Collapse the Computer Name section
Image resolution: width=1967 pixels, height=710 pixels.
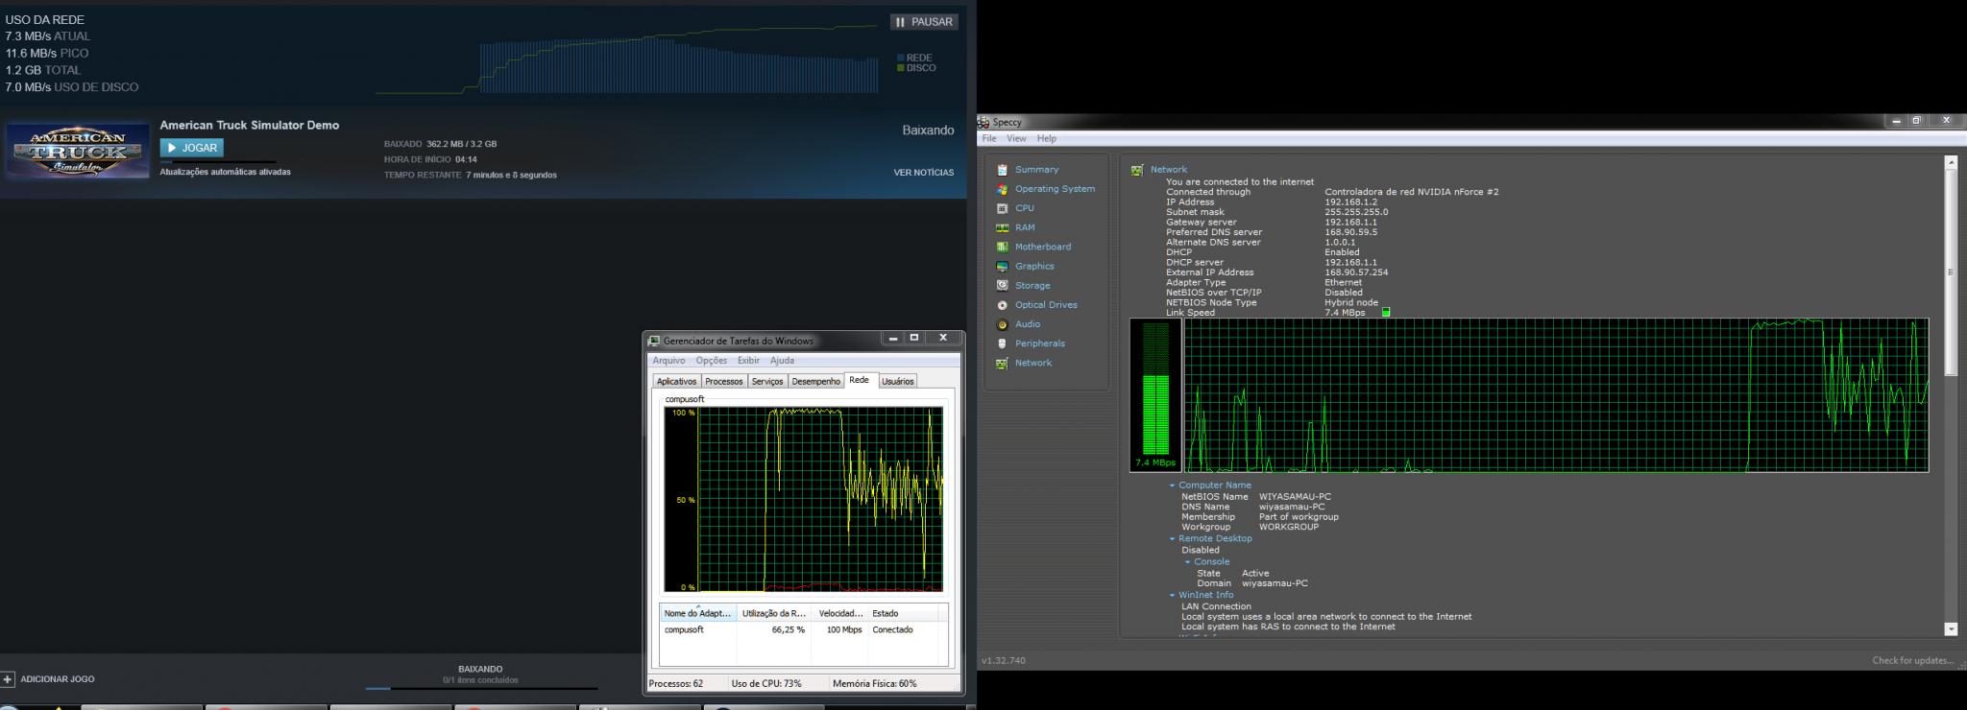pyautogui.click(x=1172, y=485)
